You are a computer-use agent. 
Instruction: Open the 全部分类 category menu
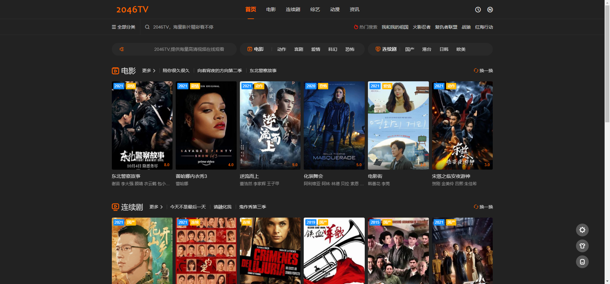click(124, 27)
